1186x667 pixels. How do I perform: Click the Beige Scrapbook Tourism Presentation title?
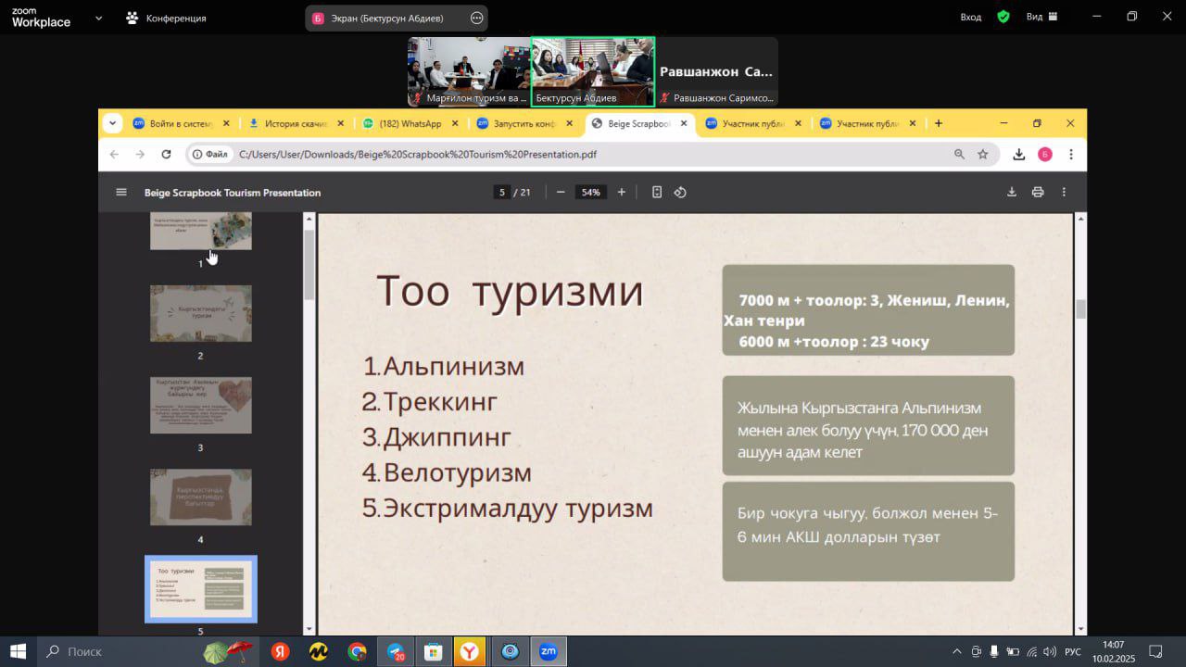pos(233,193)
